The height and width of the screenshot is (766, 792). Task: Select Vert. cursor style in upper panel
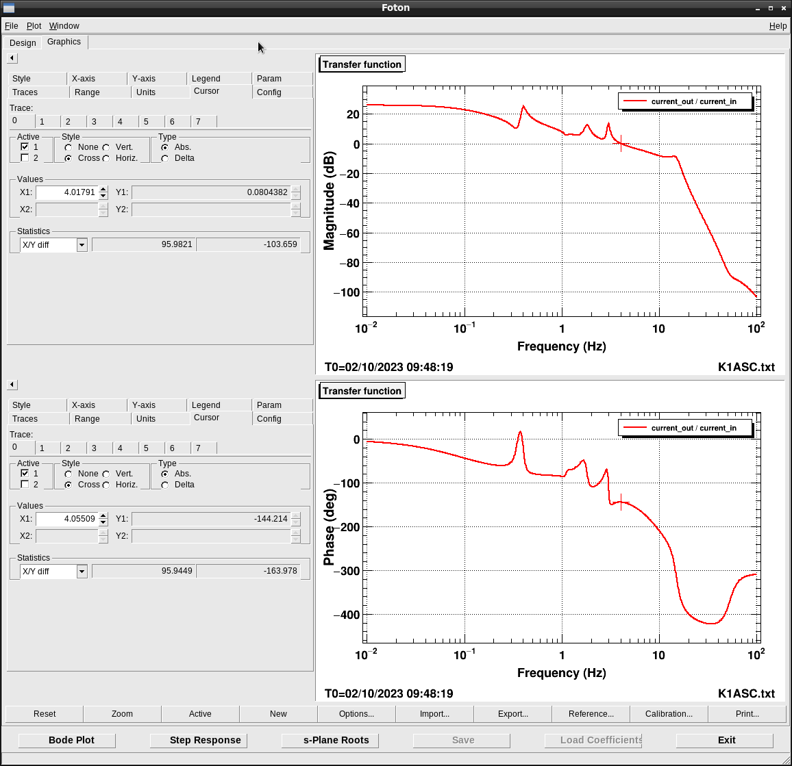(x=106, y=147)
